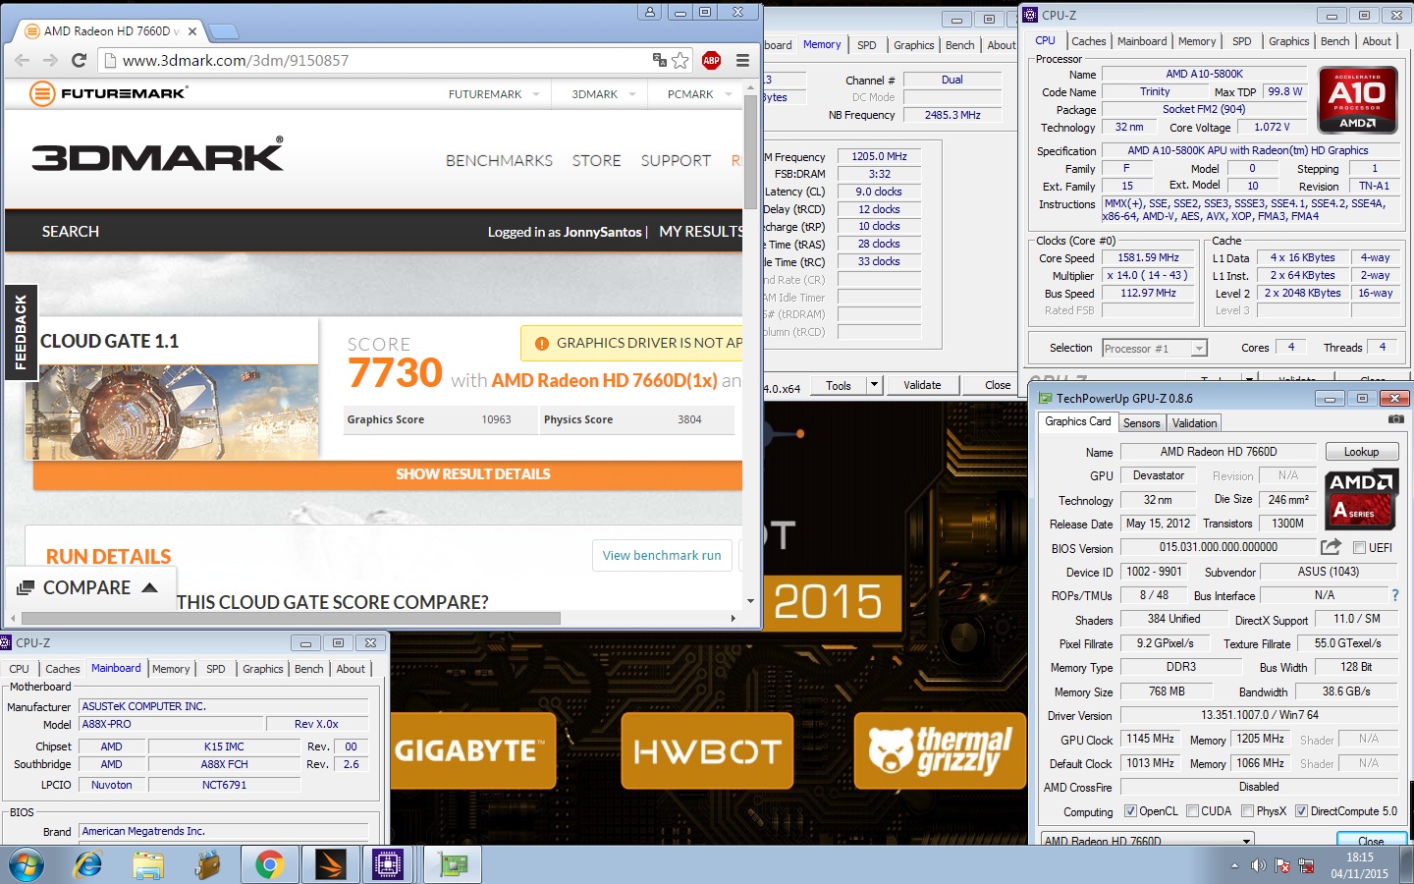Open the CPU-Z taskbar icon
This screenshot has width=1414, height=884.
[387, 864]
